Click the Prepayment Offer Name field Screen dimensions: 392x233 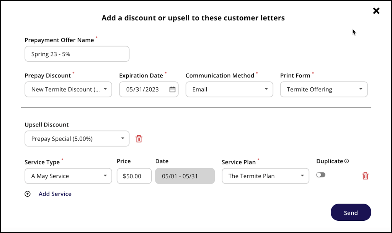click(77, 54)
